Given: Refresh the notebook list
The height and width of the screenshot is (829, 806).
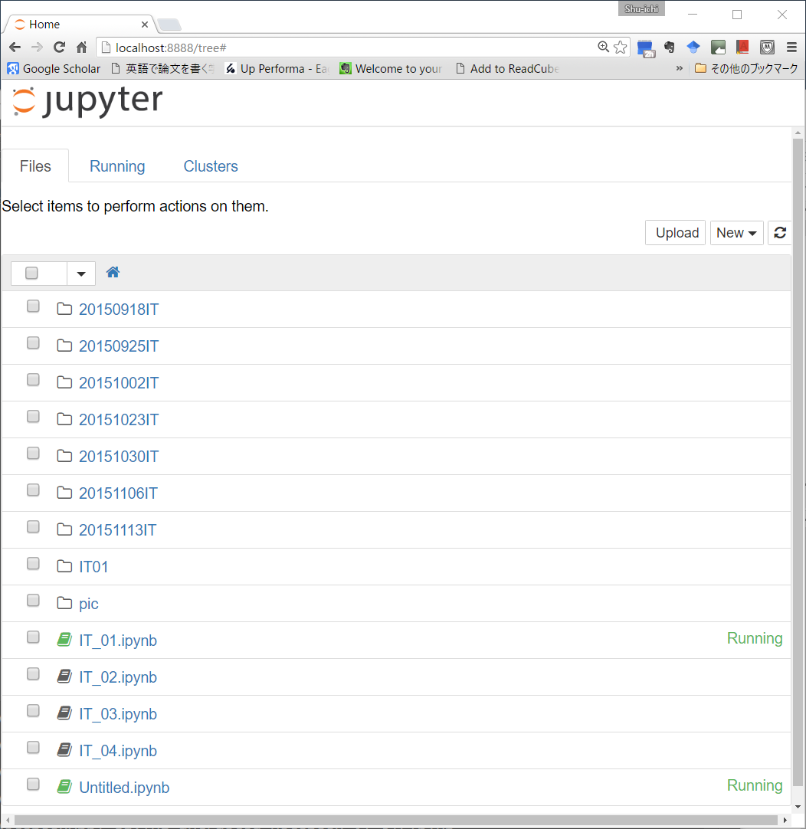Looking at the screenshot, I should 779,233.
